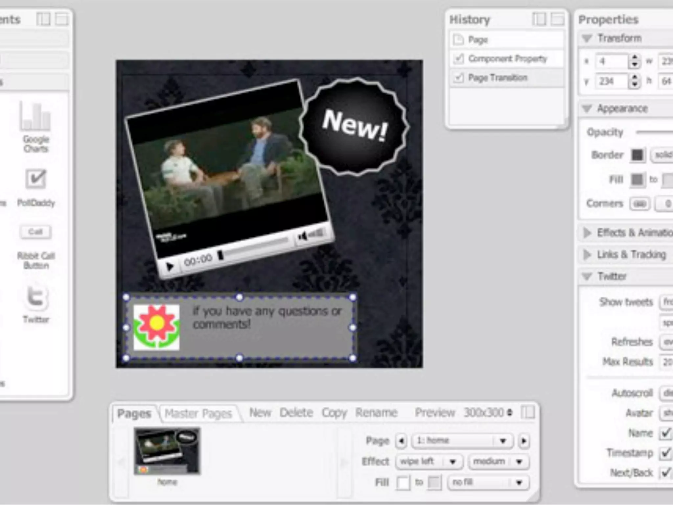The width and height of the screenshot is (673, 505).
Task: Click Preview in the Pages toolbar
Action: click(x=435, y=412)
